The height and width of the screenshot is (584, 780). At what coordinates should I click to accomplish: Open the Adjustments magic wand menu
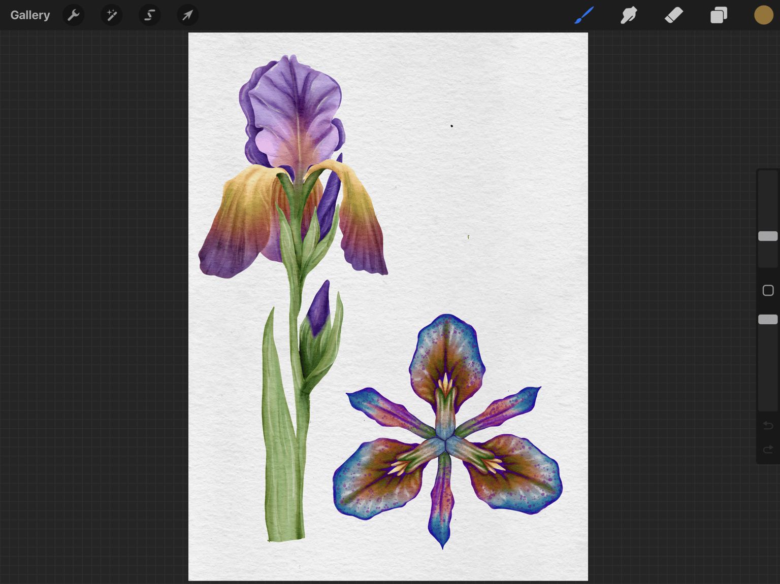(112, 15)
